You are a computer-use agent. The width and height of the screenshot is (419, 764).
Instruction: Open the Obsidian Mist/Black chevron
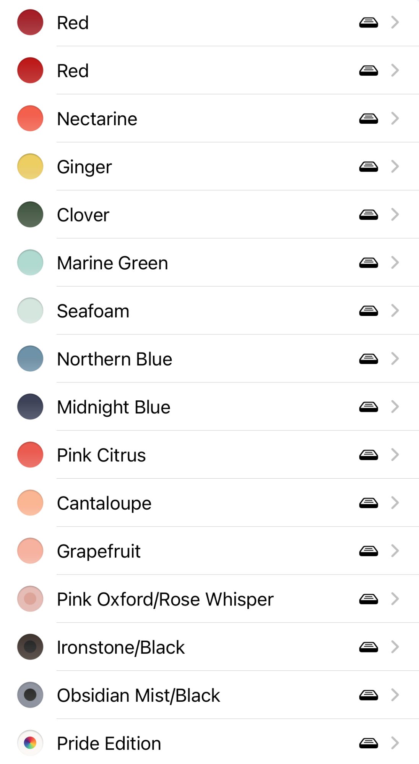pyautogui.click(x=395, y=695)
